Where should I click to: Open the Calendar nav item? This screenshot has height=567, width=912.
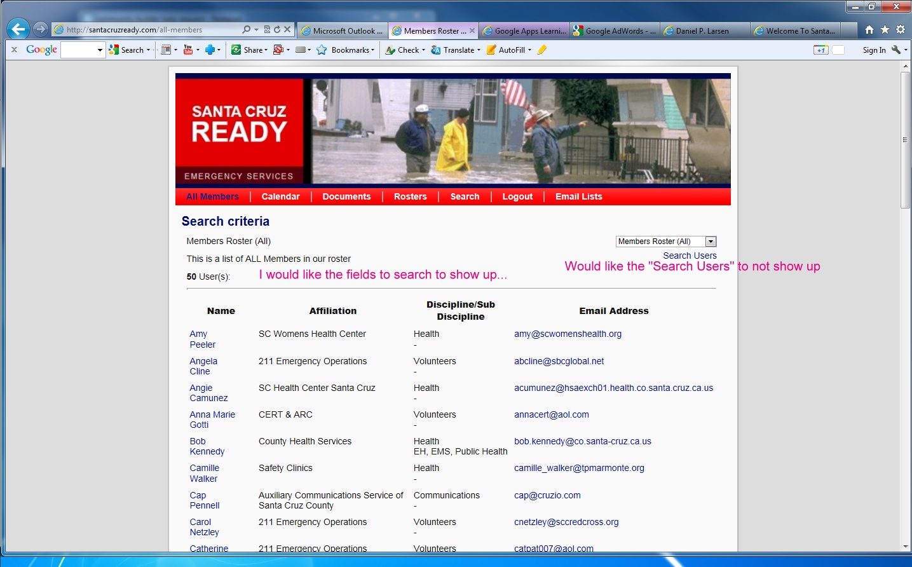[x=280, y=196]
